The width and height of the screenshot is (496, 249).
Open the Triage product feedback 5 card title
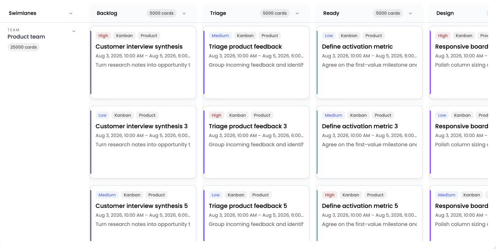[248, 206]
